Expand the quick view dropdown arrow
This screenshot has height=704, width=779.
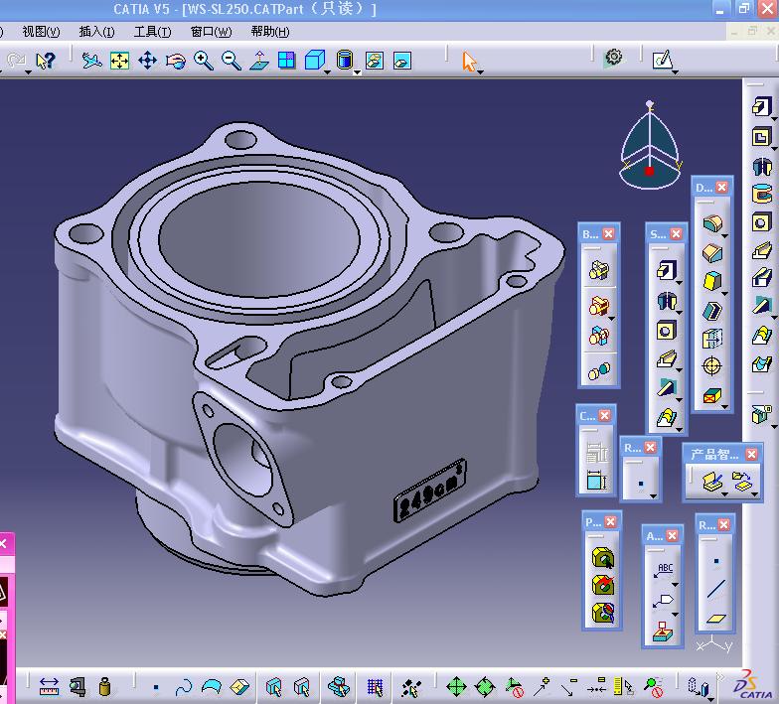(328, 72)
